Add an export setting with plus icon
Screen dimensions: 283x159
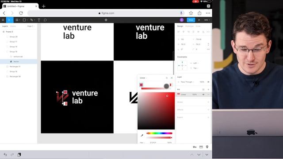tap(208, 117)
